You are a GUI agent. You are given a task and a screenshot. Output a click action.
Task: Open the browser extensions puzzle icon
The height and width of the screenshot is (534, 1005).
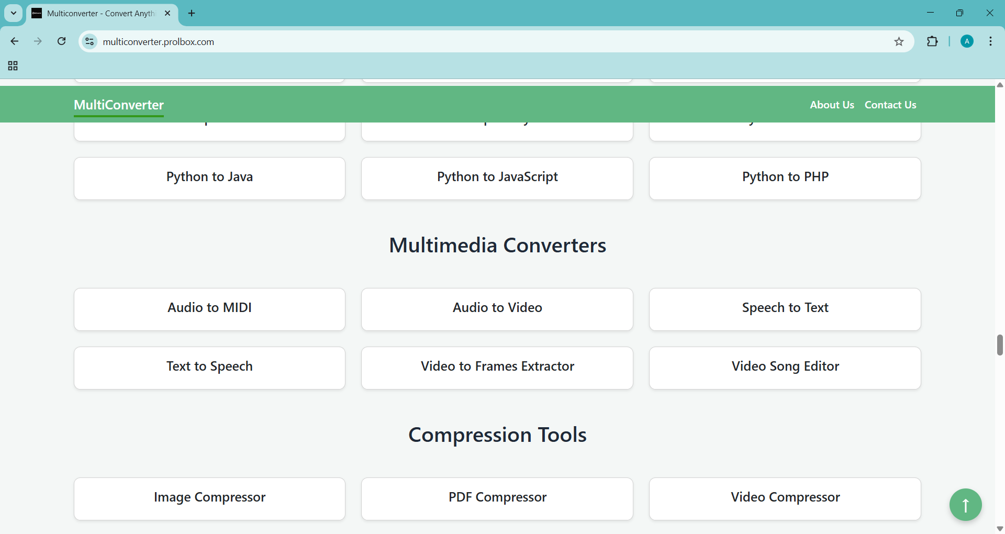pyautogui.click(x=932, y=42)
